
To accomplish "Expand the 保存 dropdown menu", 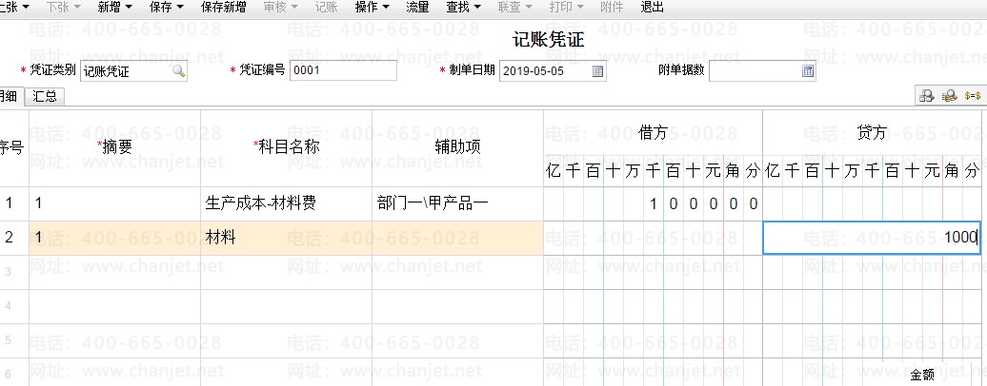I will pyautogui.click(x=168, y=7).
